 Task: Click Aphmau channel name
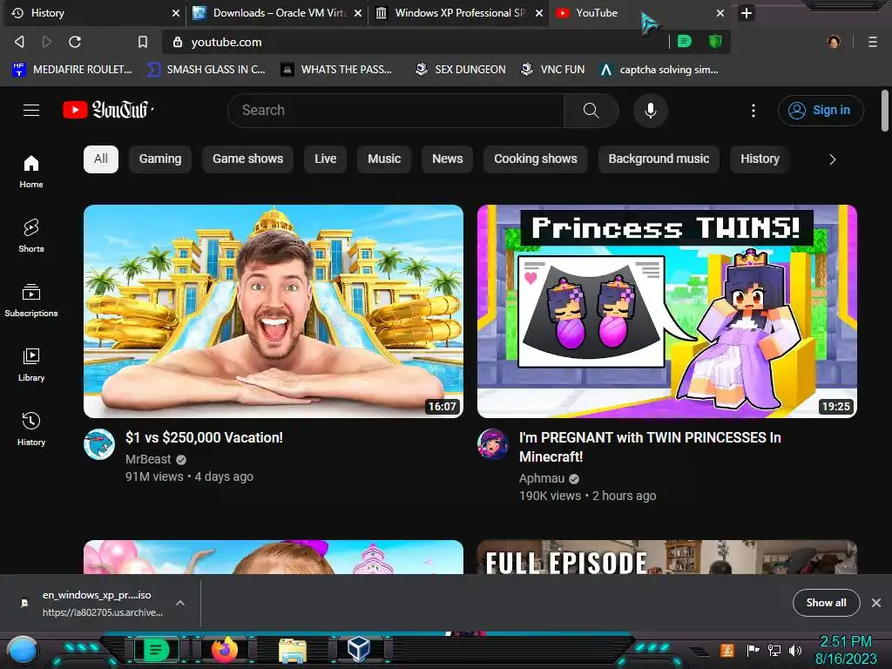coord(542,478)
